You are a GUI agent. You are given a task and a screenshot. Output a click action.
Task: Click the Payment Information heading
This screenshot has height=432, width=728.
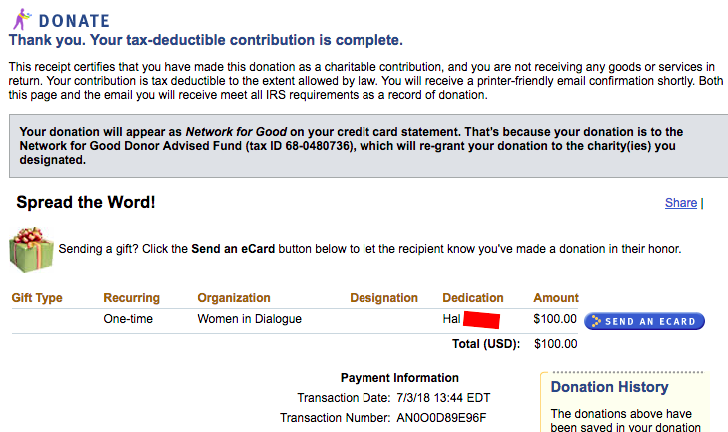pos(399,378)
